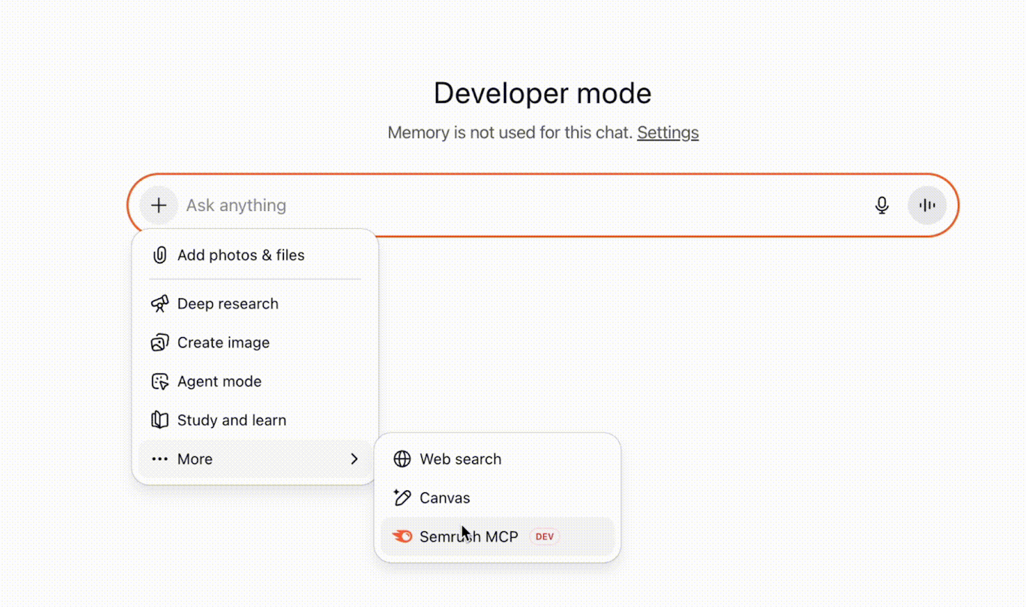The height and width of the screenshot is (607, 1026).
Task: Click the Study and learn book icon
Action: tap(160, 420)
